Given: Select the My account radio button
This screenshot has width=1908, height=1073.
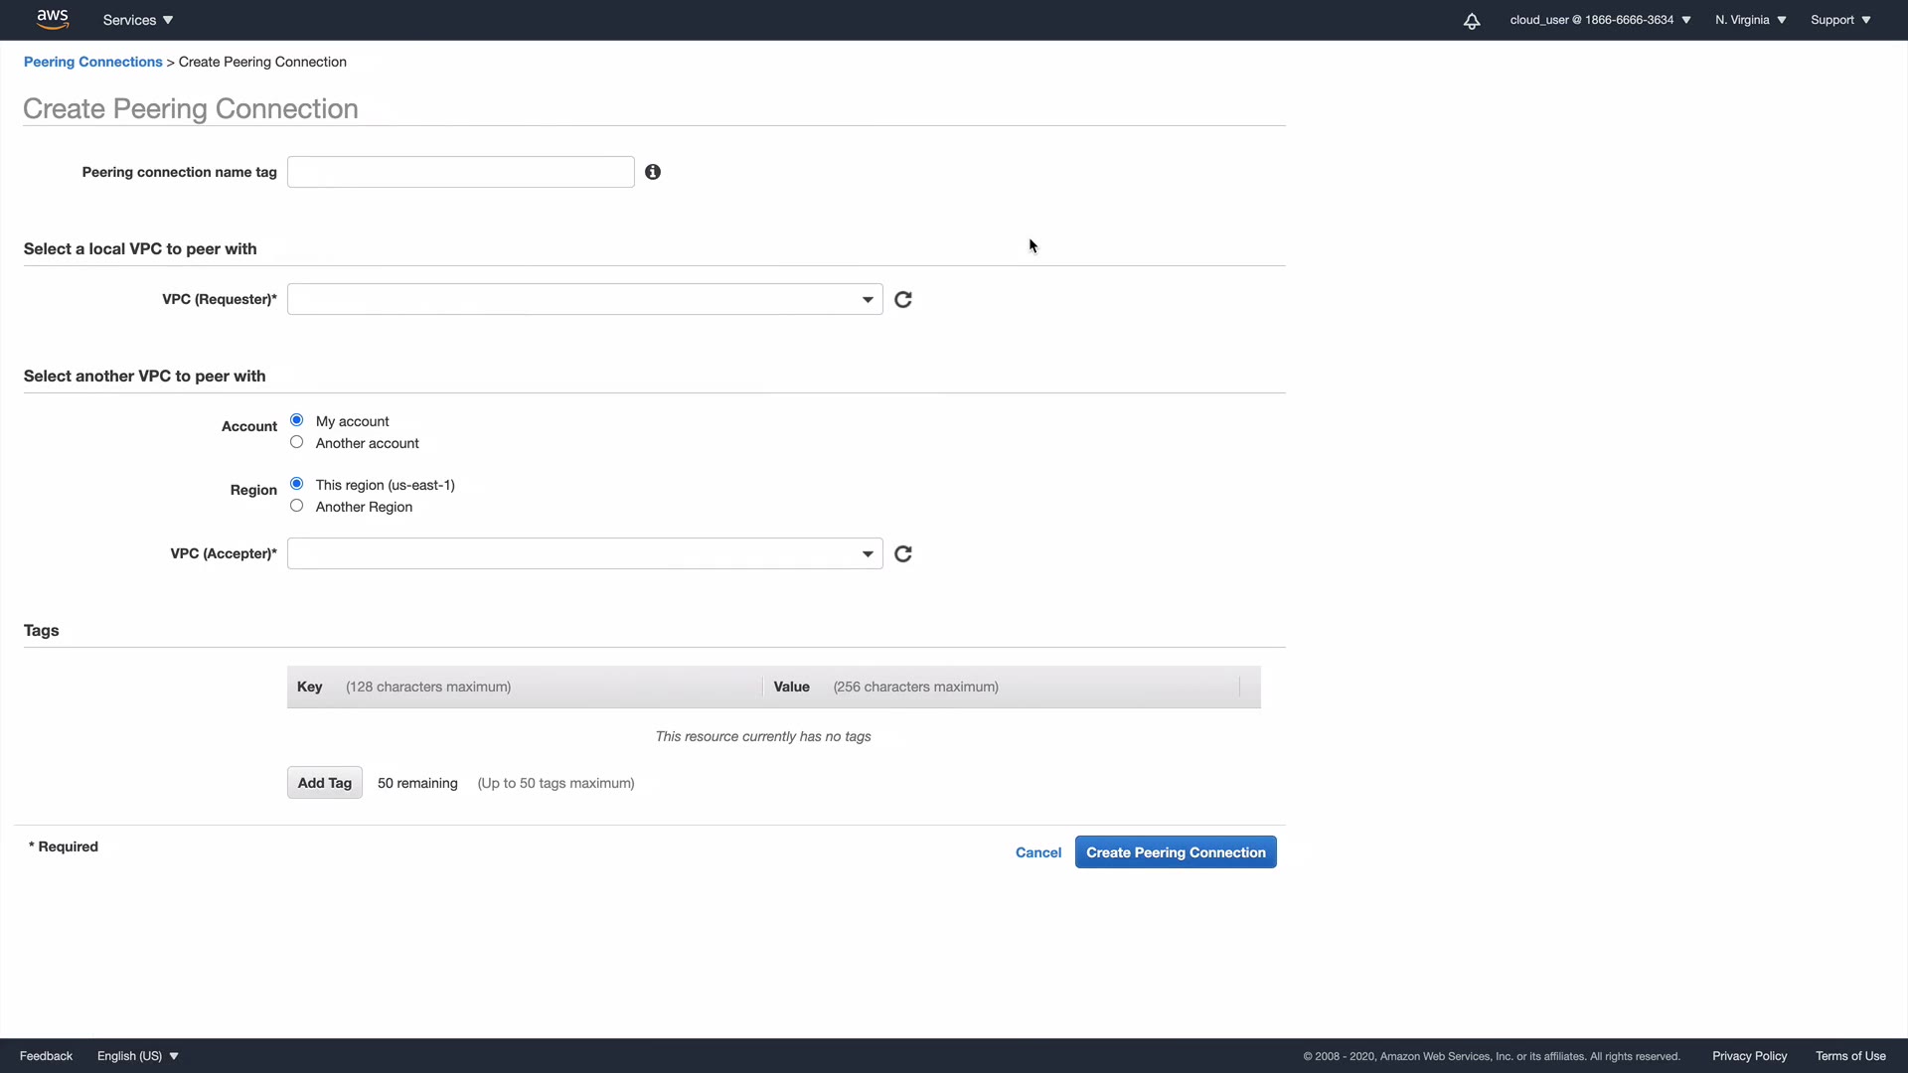Looking at the screenshot, I should click(x=296, y=420).
